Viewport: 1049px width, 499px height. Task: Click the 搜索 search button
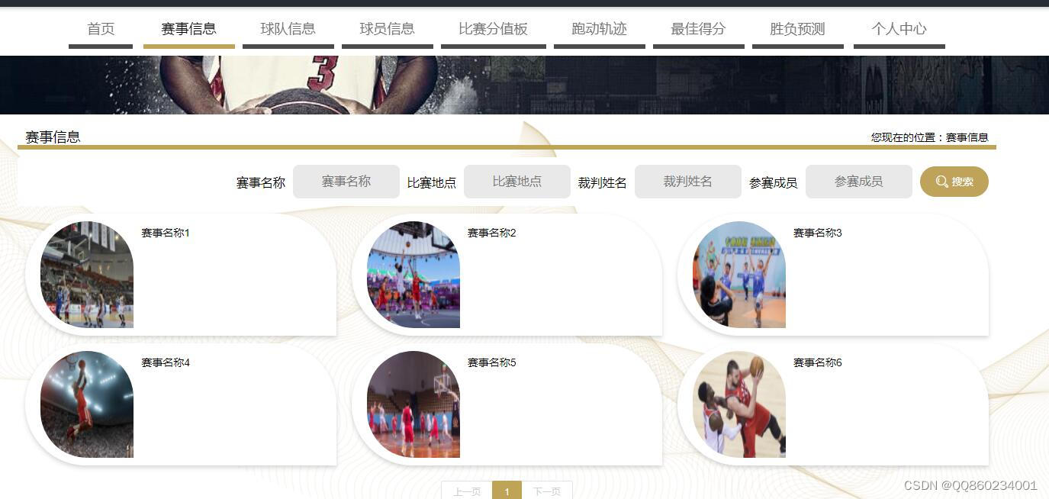954,182
